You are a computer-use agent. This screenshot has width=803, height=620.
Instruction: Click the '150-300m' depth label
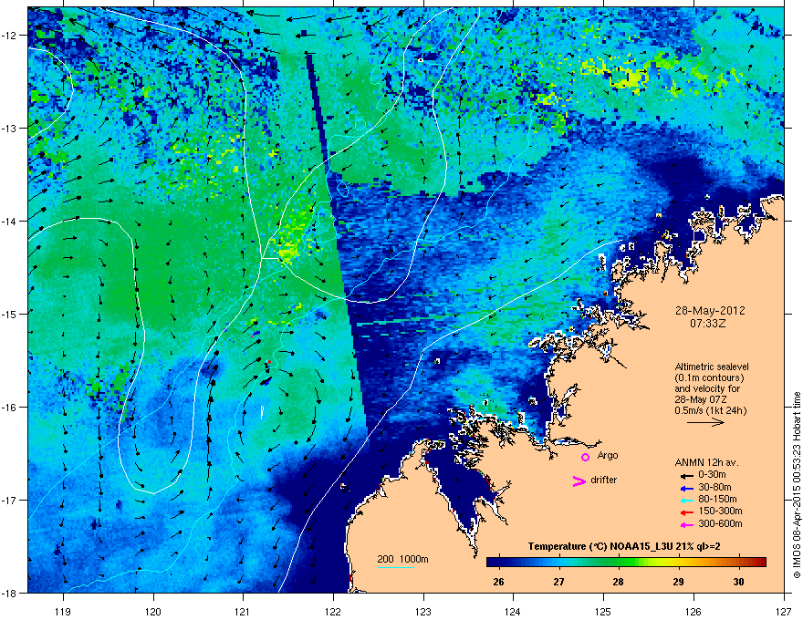click(x=720, y=511)
